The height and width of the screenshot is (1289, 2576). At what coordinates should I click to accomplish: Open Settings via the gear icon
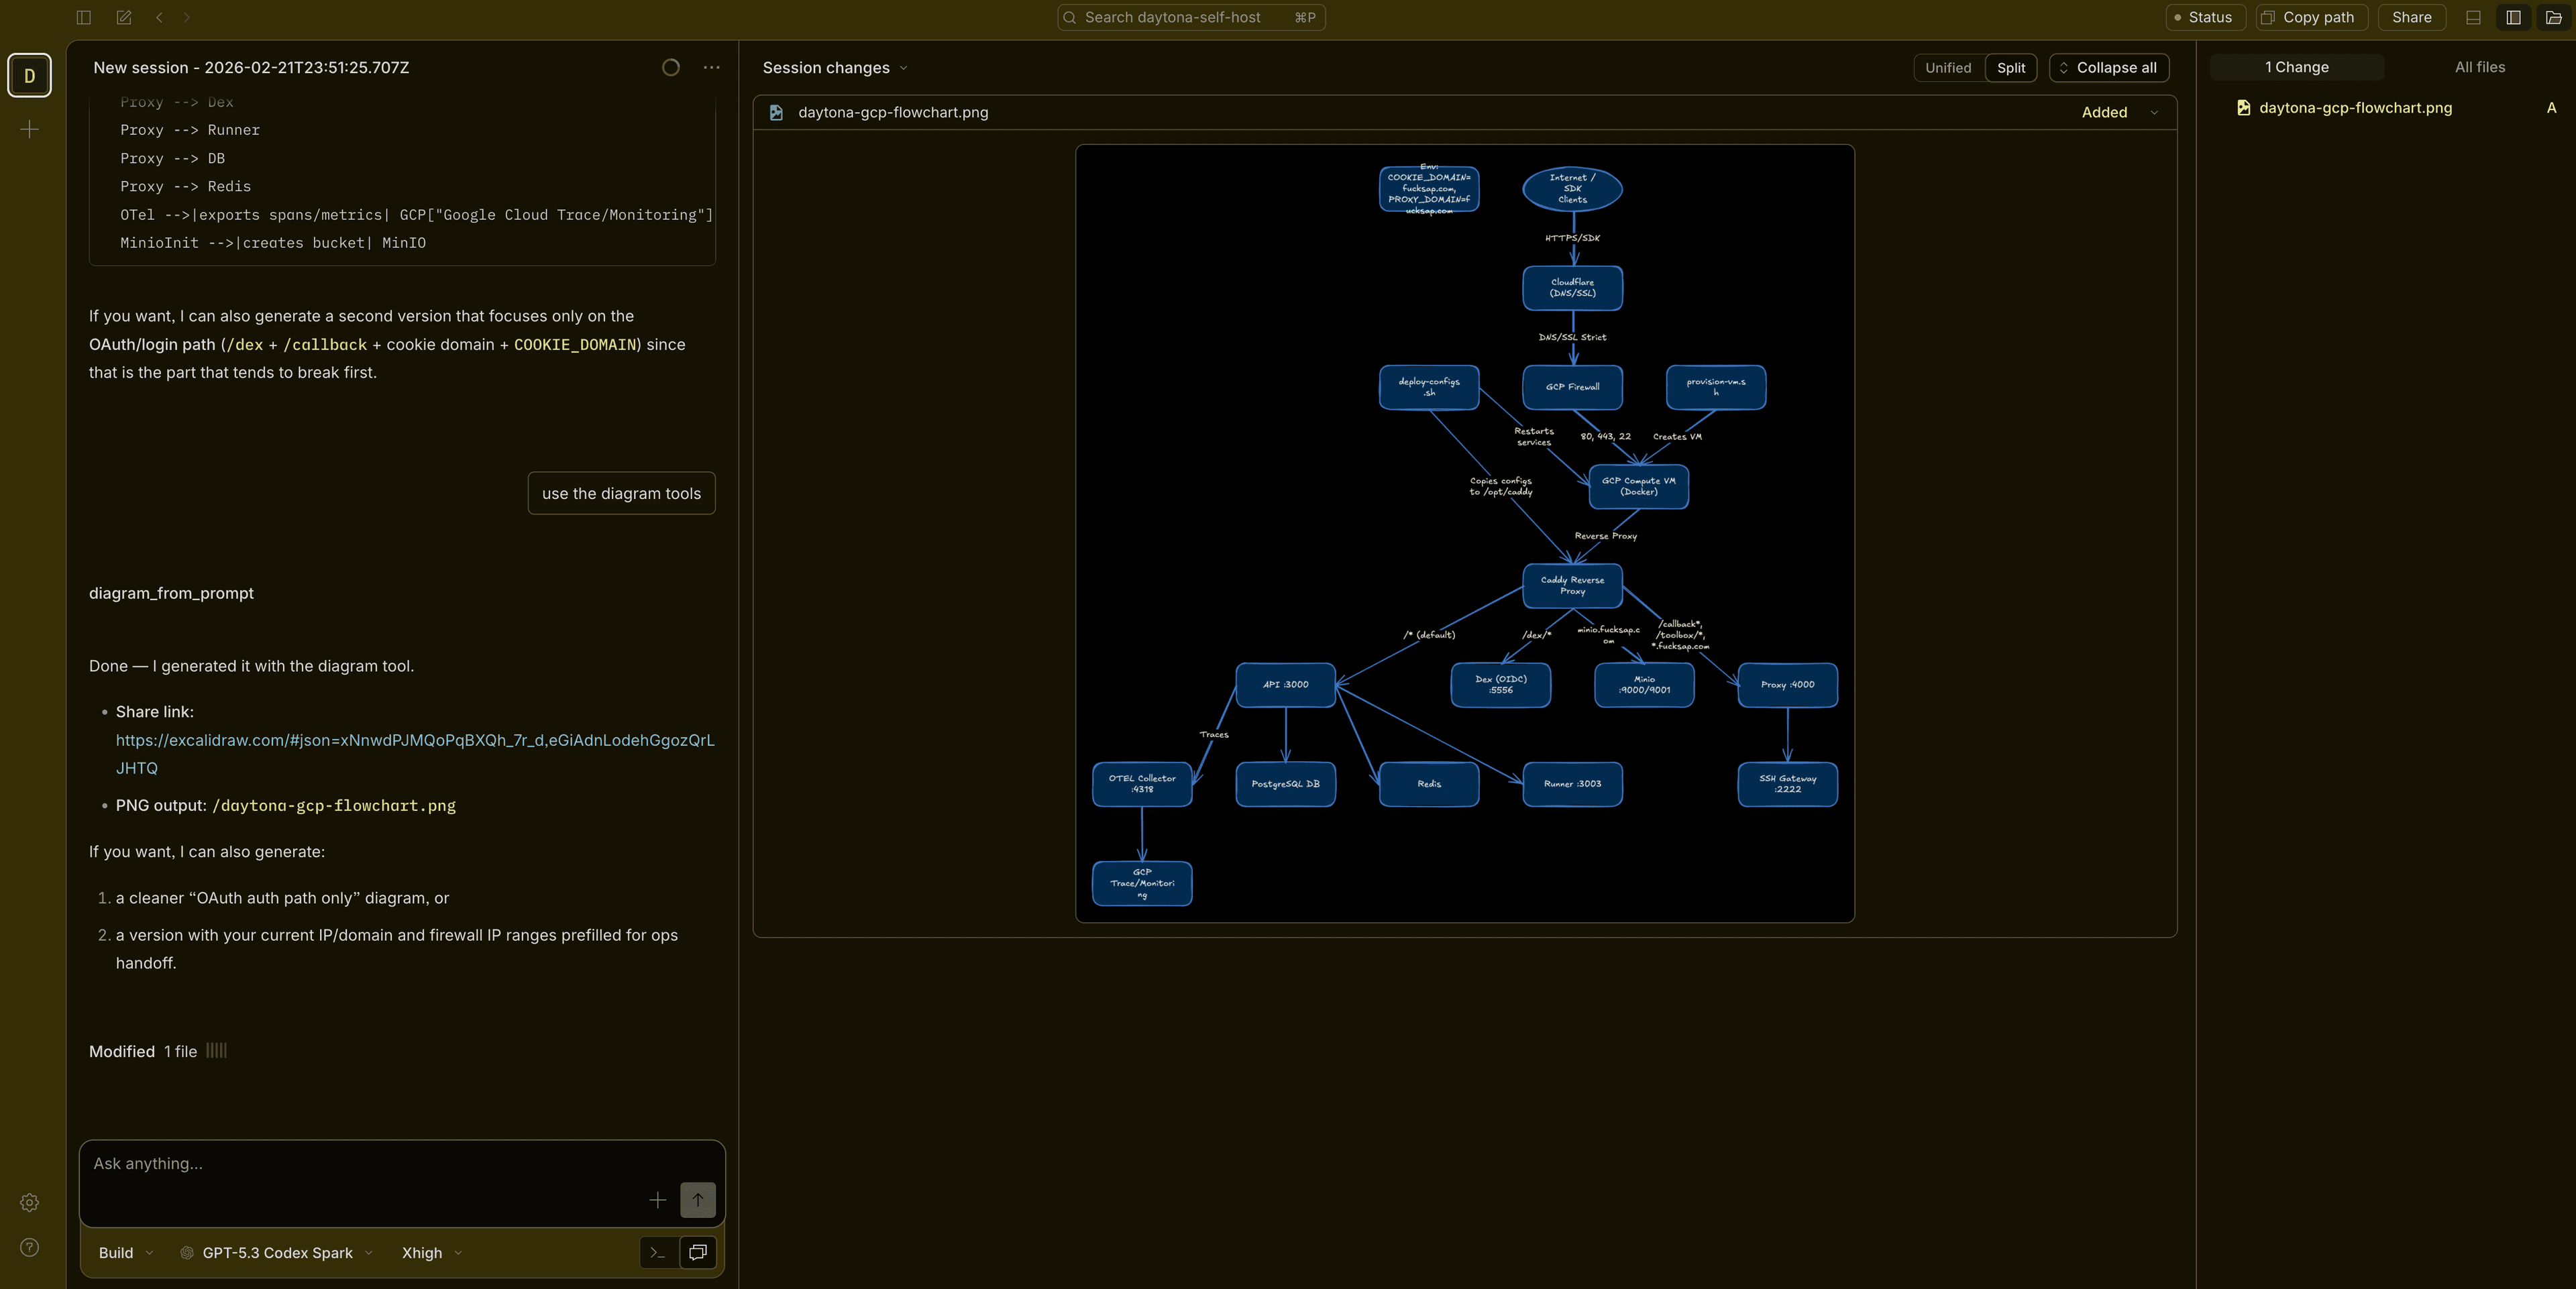pyautogui.click(x=29, y=1203)
